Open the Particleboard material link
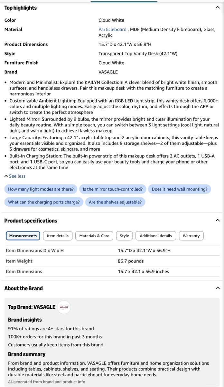Image resolution: width=224 pixels, height=387 pixels. click(112, 29)
